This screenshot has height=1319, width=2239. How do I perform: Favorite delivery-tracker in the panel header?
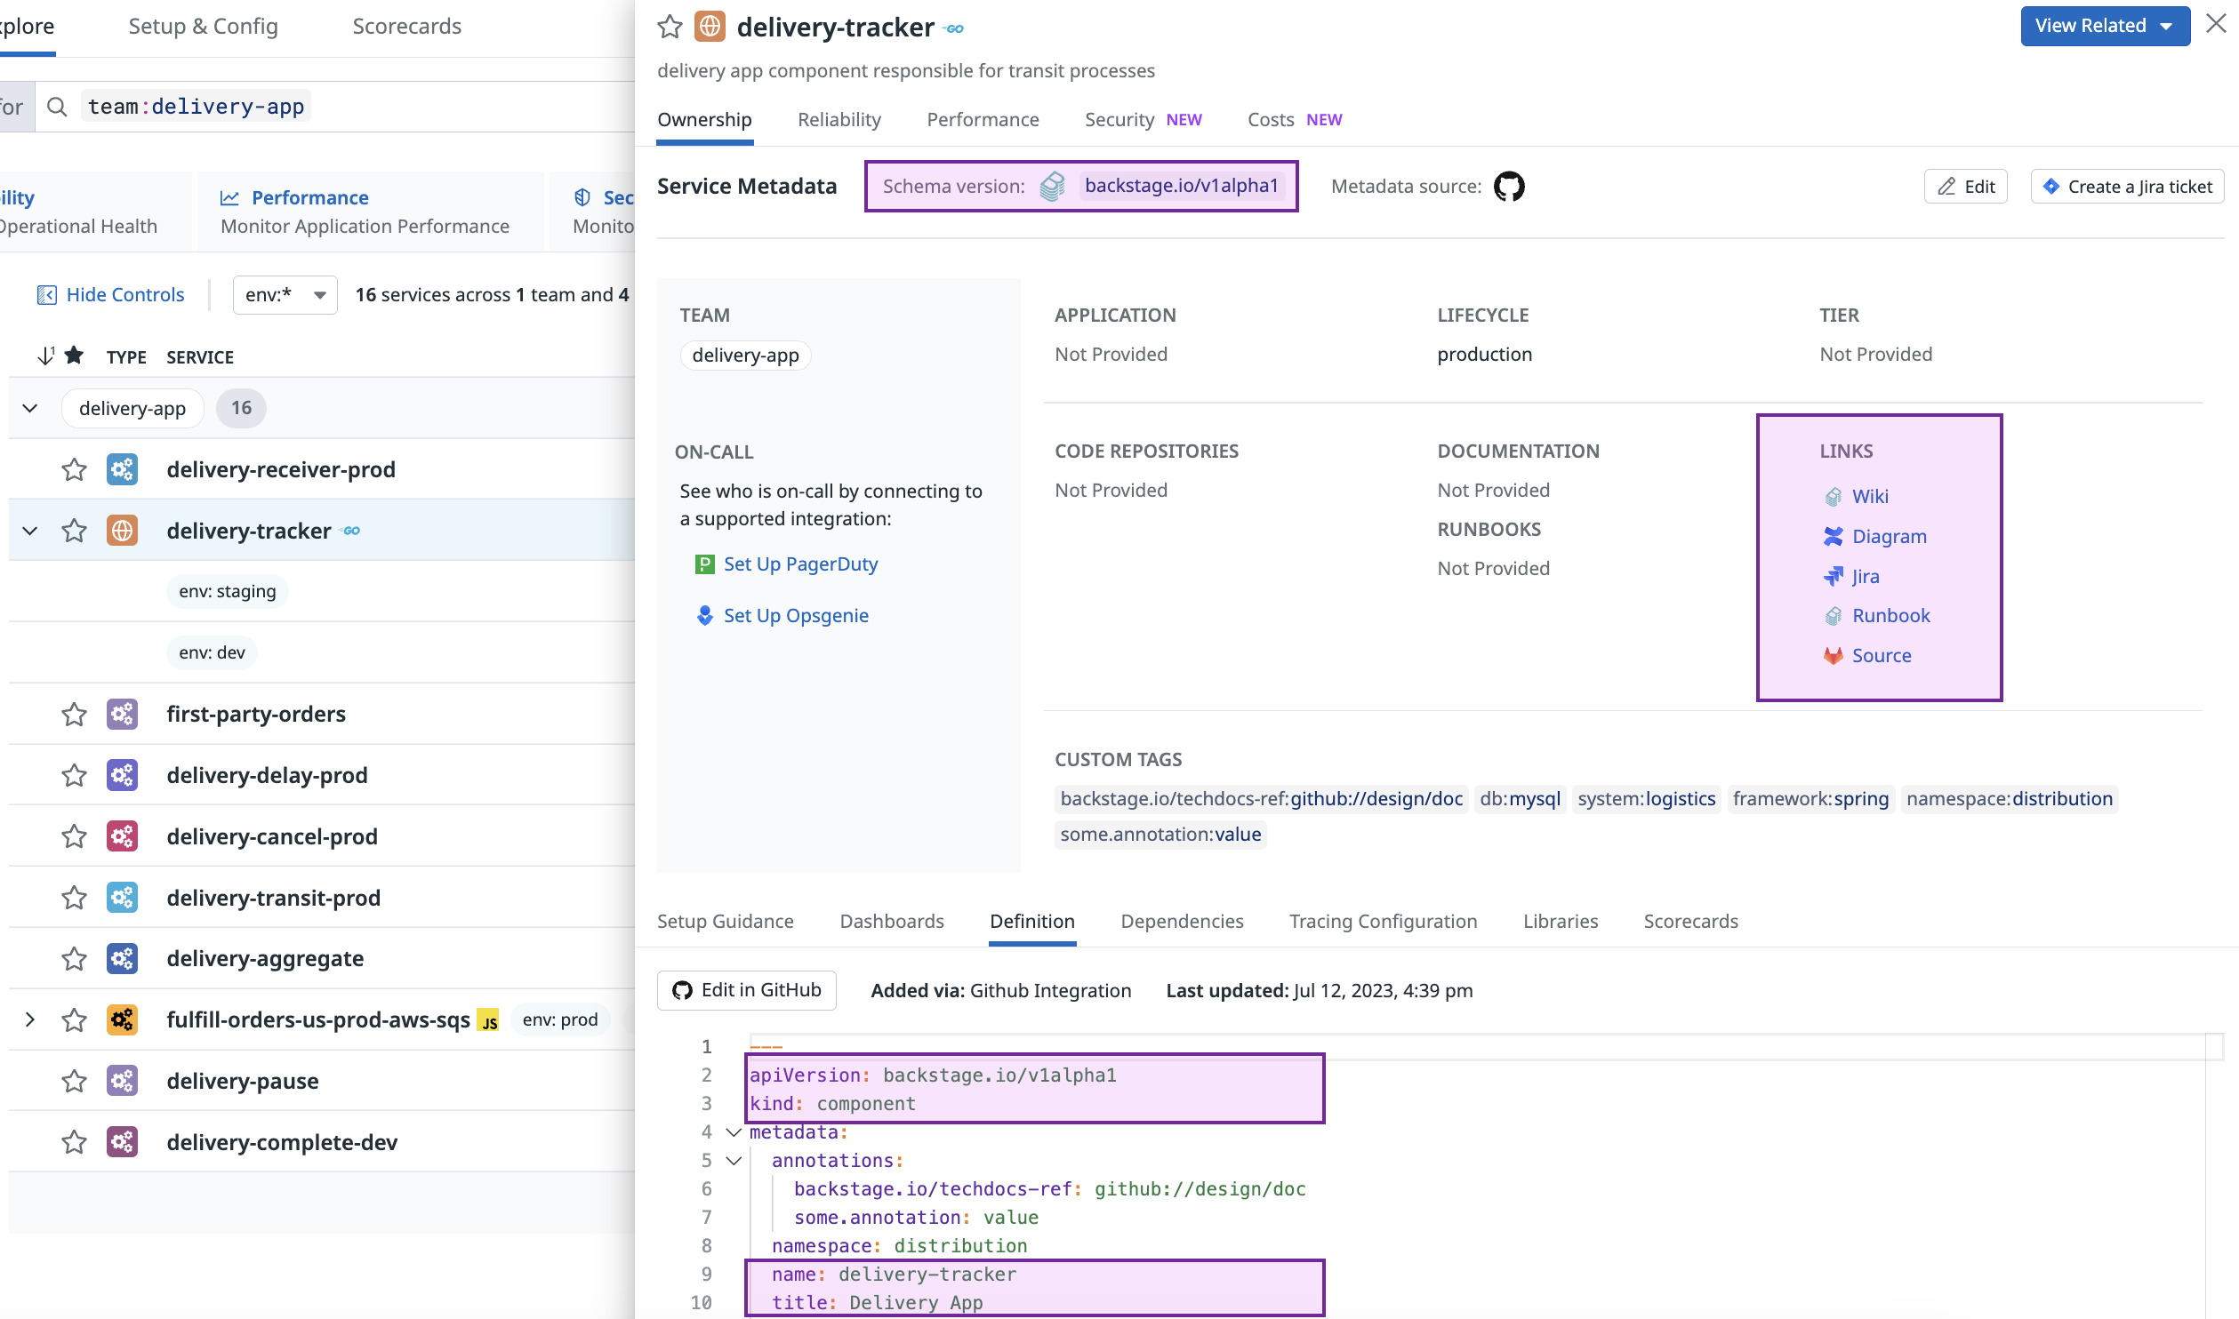670,28
